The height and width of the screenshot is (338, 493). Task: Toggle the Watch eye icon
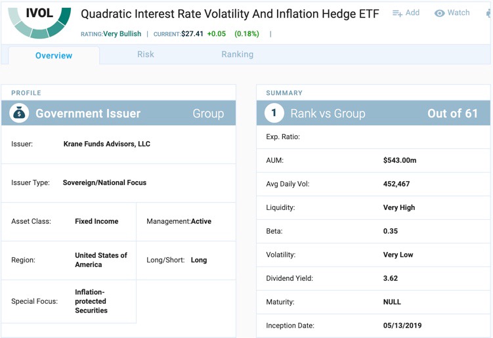pyautogui.click(x=440, y=13)
